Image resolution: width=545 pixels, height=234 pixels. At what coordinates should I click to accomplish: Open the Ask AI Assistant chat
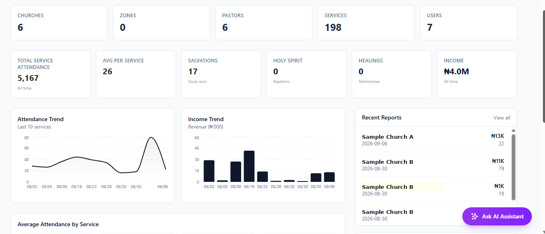[497, 216]
